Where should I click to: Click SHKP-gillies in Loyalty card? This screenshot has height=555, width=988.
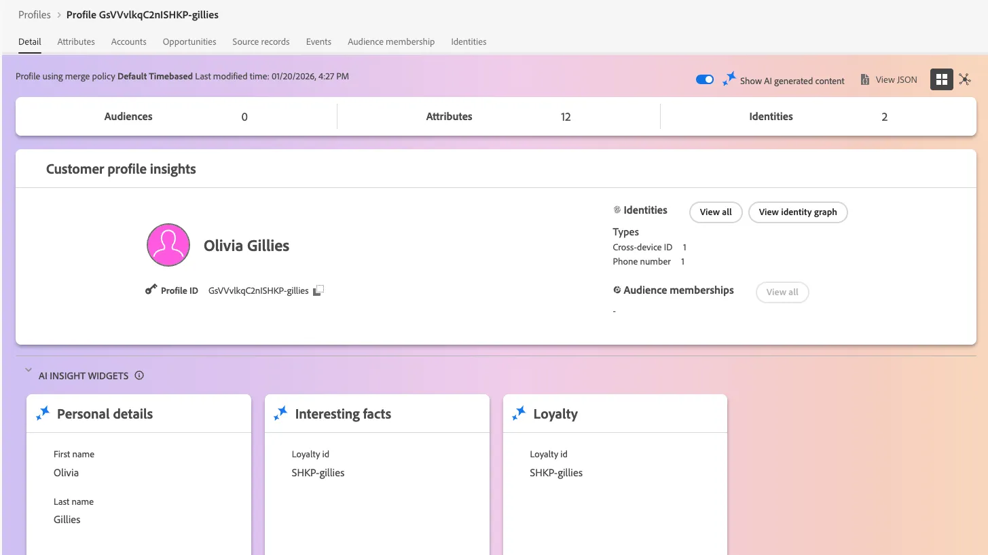point(556,473)
